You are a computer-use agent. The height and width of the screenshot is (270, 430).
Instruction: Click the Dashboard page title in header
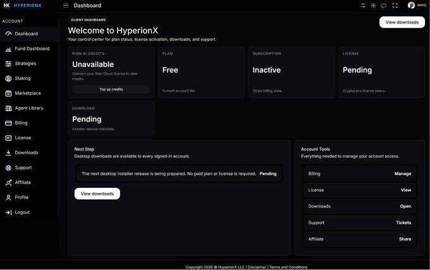tap(87, 6)
